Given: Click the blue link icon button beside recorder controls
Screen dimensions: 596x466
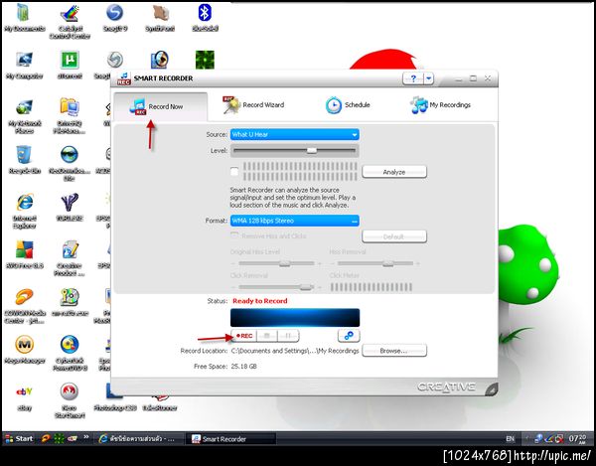Looking at the screenshot, I should tap(349, 336).
